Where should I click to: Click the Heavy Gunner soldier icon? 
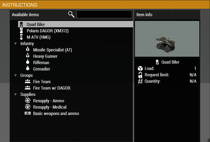click(28, 56)
